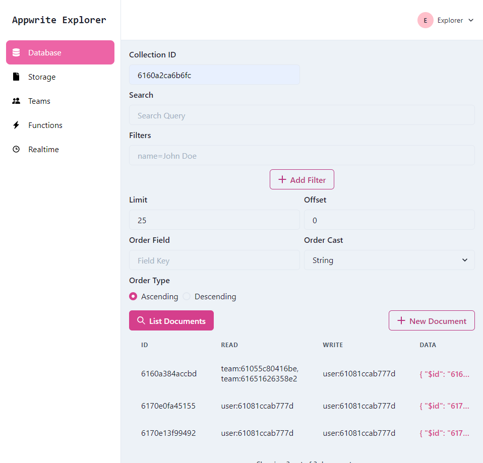Go to the Storage section
This screenshot has width=483, height=463.
pos(60,77)
